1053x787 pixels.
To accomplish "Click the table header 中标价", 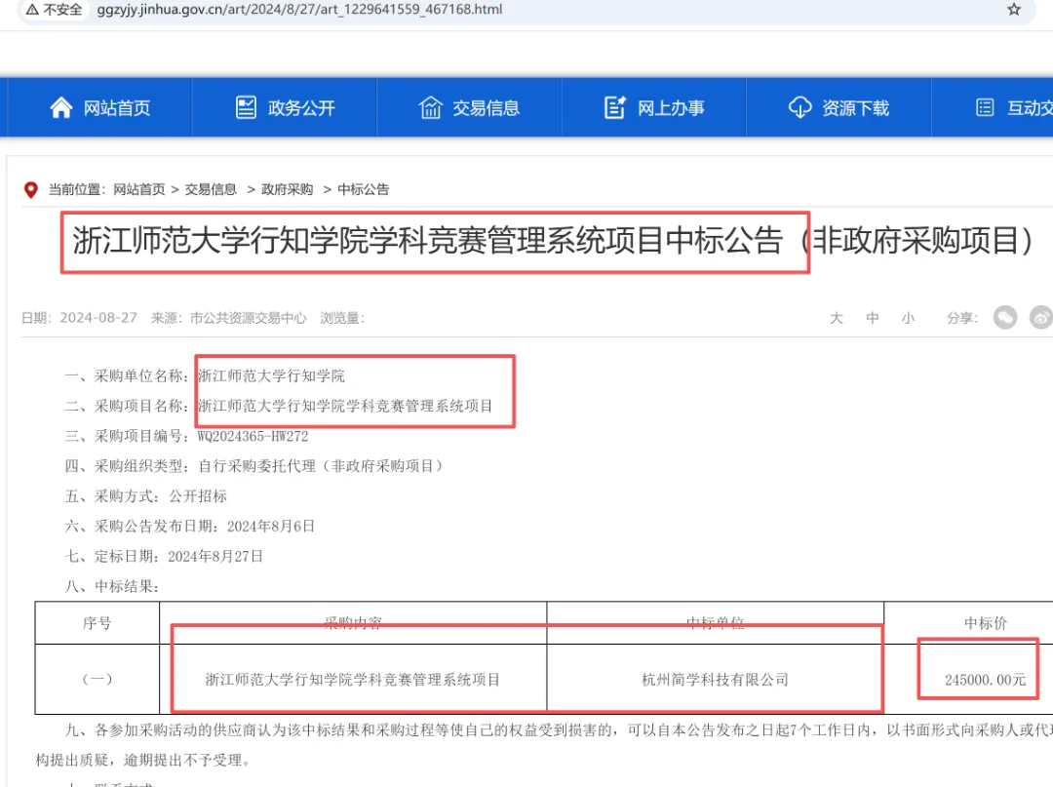I will tap(985, 623).
